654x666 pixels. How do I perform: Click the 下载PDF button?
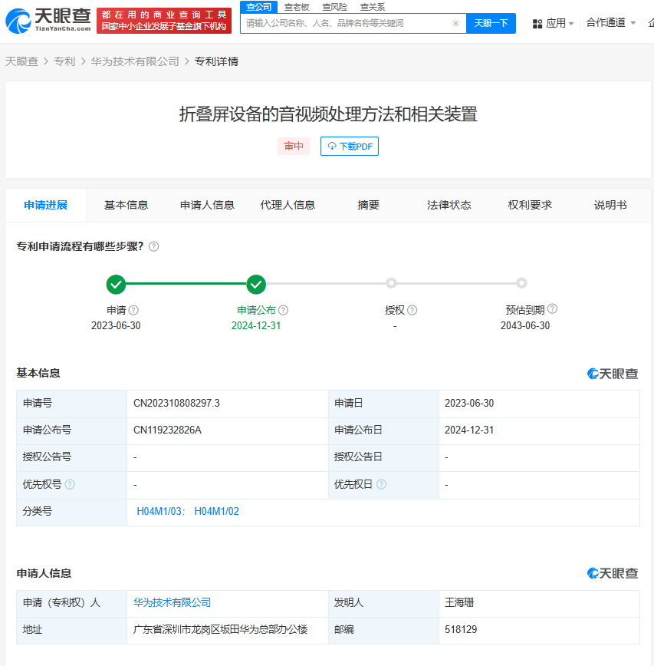[x=350, y=147]
